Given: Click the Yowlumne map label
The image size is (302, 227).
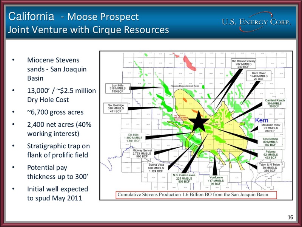Looking at the screenshot, I should (216, 180).
